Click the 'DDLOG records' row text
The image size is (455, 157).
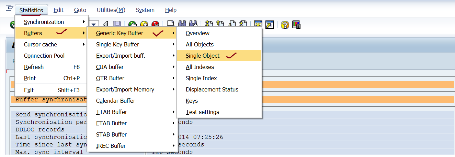40,130
